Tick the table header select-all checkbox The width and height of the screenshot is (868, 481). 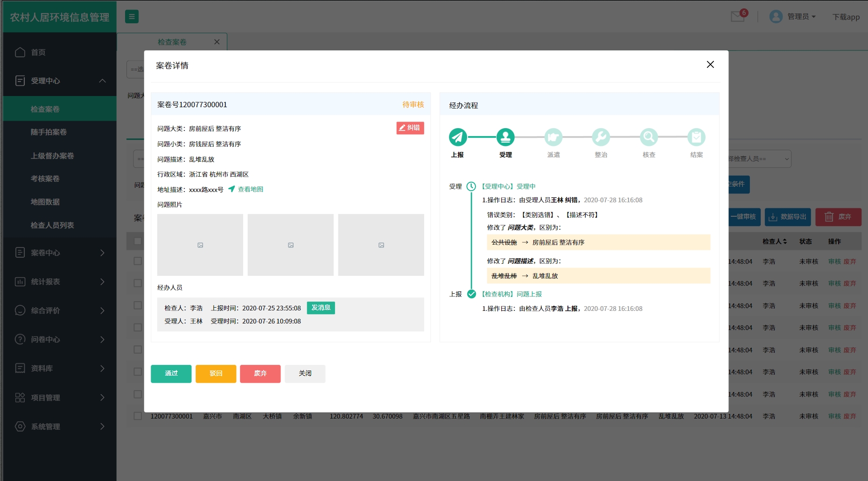coord(138,241)
